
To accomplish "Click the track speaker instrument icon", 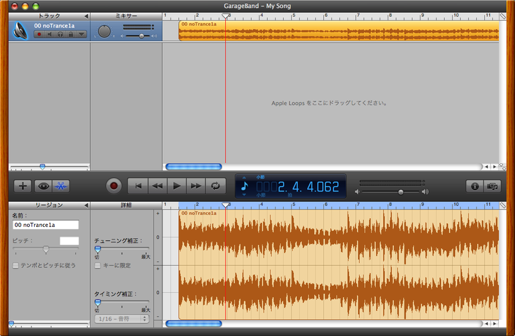I will click(20, 31).
